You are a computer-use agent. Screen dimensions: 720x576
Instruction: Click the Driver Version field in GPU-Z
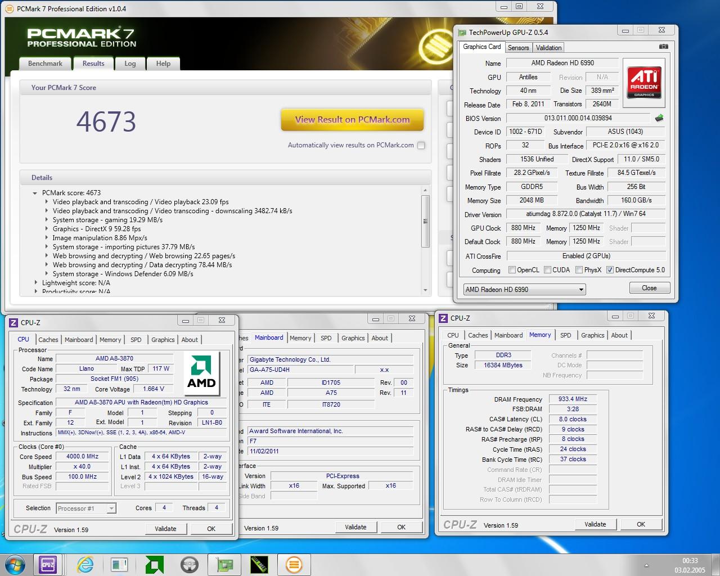click(x=586, y=214)
